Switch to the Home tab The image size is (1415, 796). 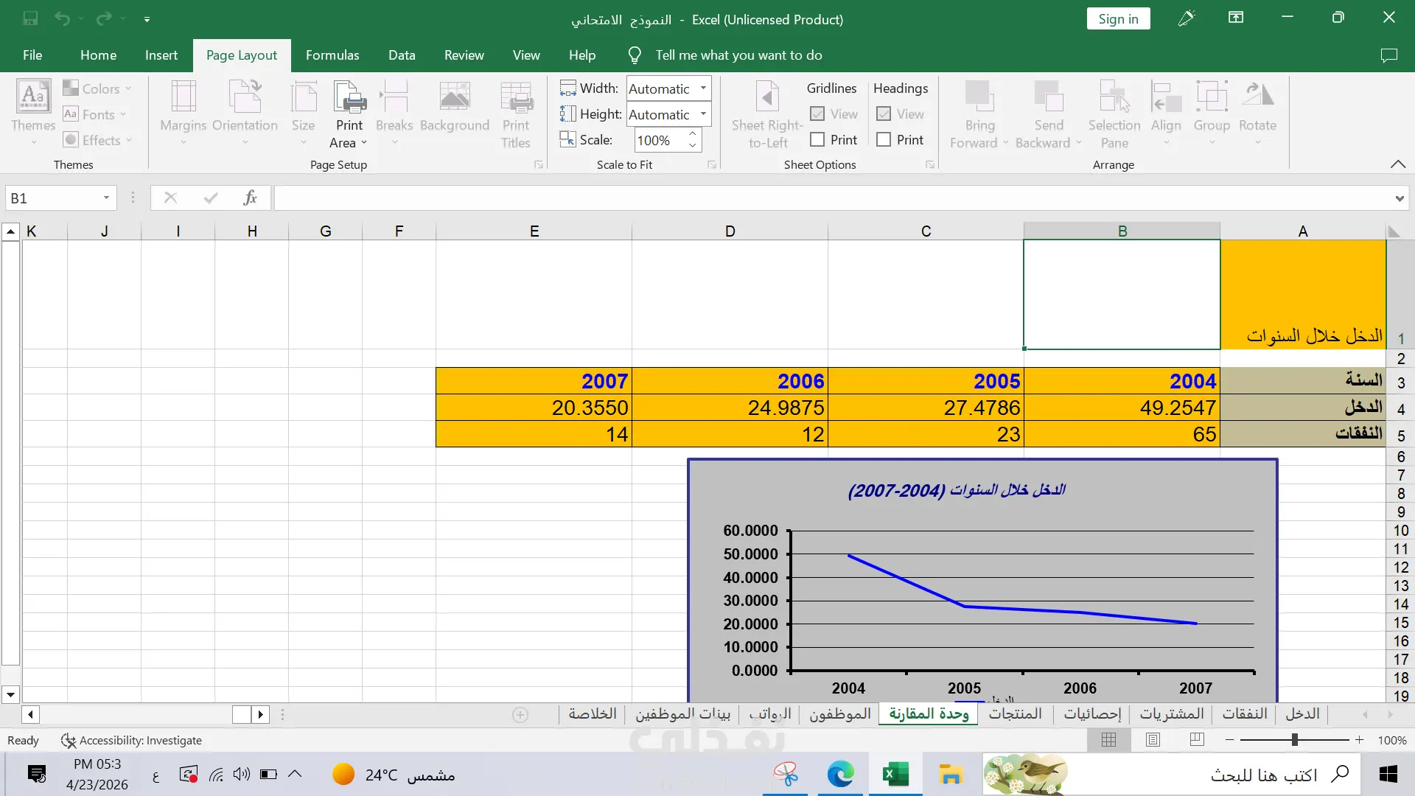(x=98, y=55)
